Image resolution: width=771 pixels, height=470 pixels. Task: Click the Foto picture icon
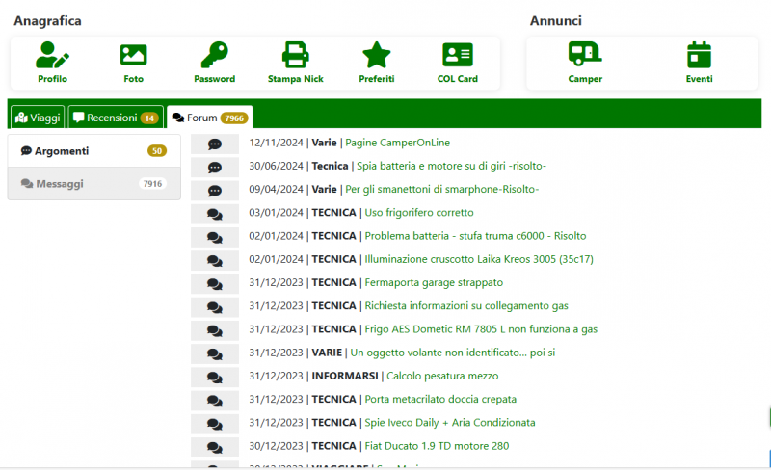pyautogui.click(x=133, y=55)
